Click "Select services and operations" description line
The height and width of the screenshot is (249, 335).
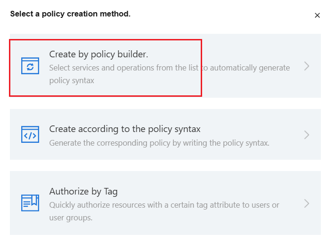pos(170,68)
